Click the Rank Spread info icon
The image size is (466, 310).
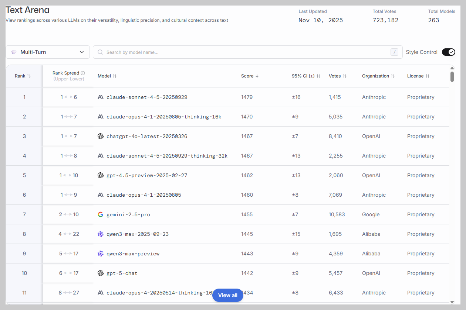(x=83, y=73)
